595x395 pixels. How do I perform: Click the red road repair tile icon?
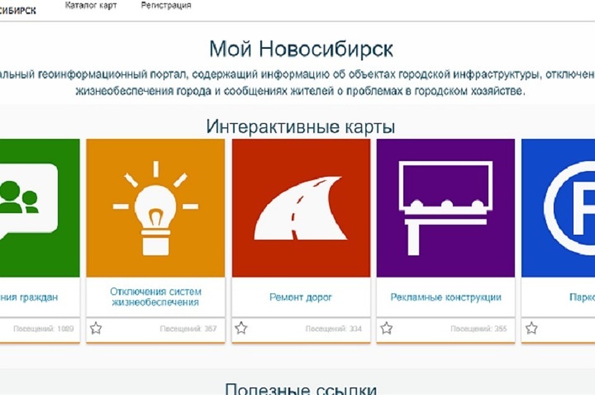301,208
